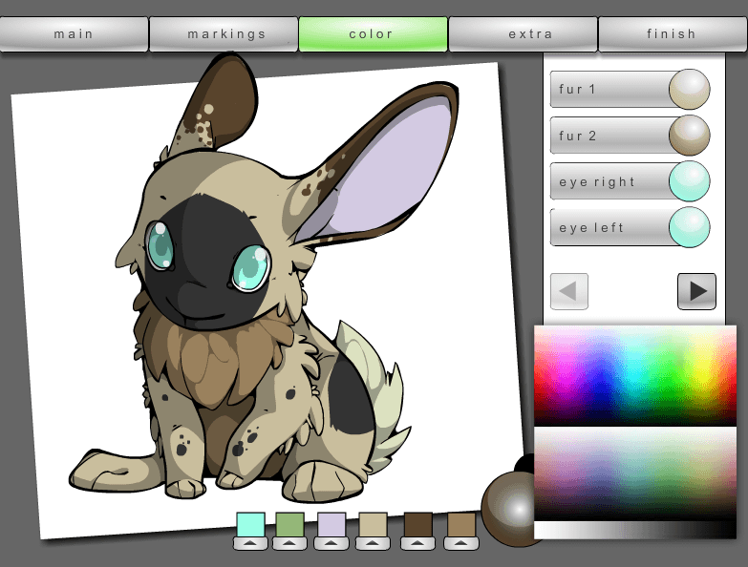
Task: Switch to the main tab
Action: (x=74, y=33)
